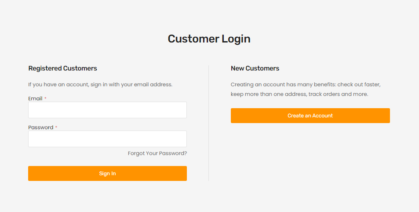Click the Email field label
The height and width of the screenshot is (212, 419).
pos(35,99)
